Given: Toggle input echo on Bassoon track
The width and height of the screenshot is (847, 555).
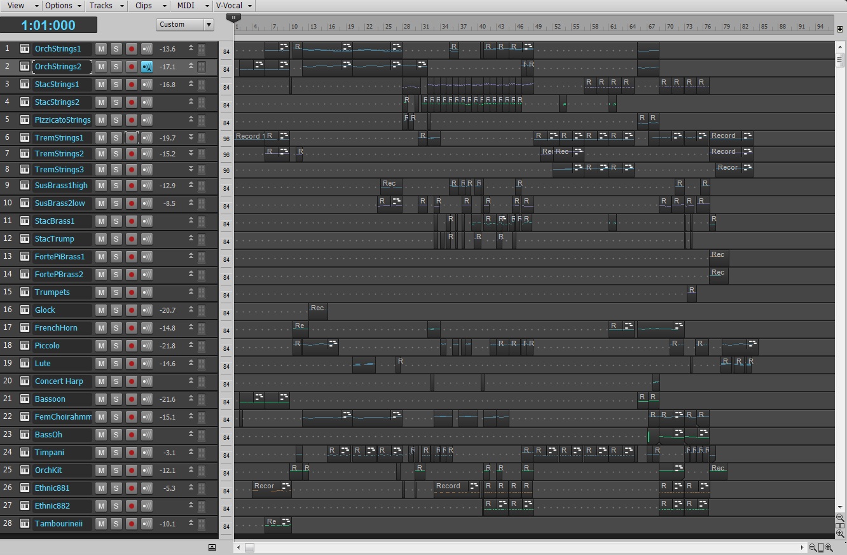Looking at the screenshot, I should click(x=147, y=399).
